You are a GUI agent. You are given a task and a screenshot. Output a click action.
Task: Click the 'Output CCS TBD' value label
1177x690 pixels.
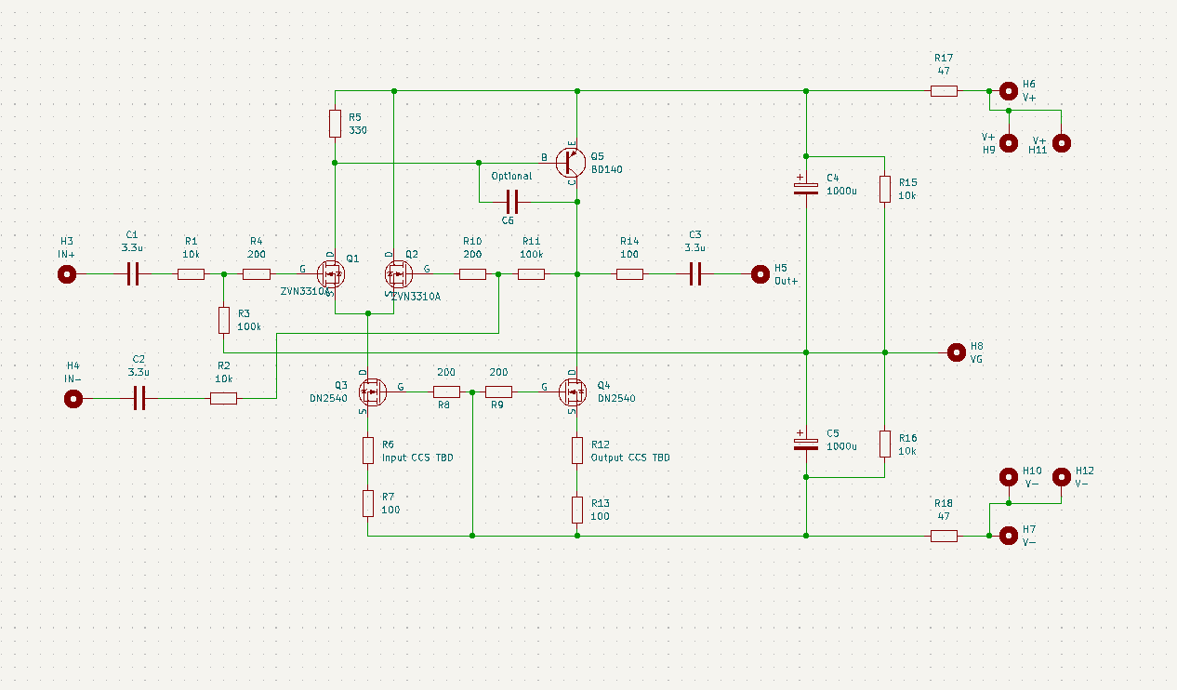[x=630, y=458]
